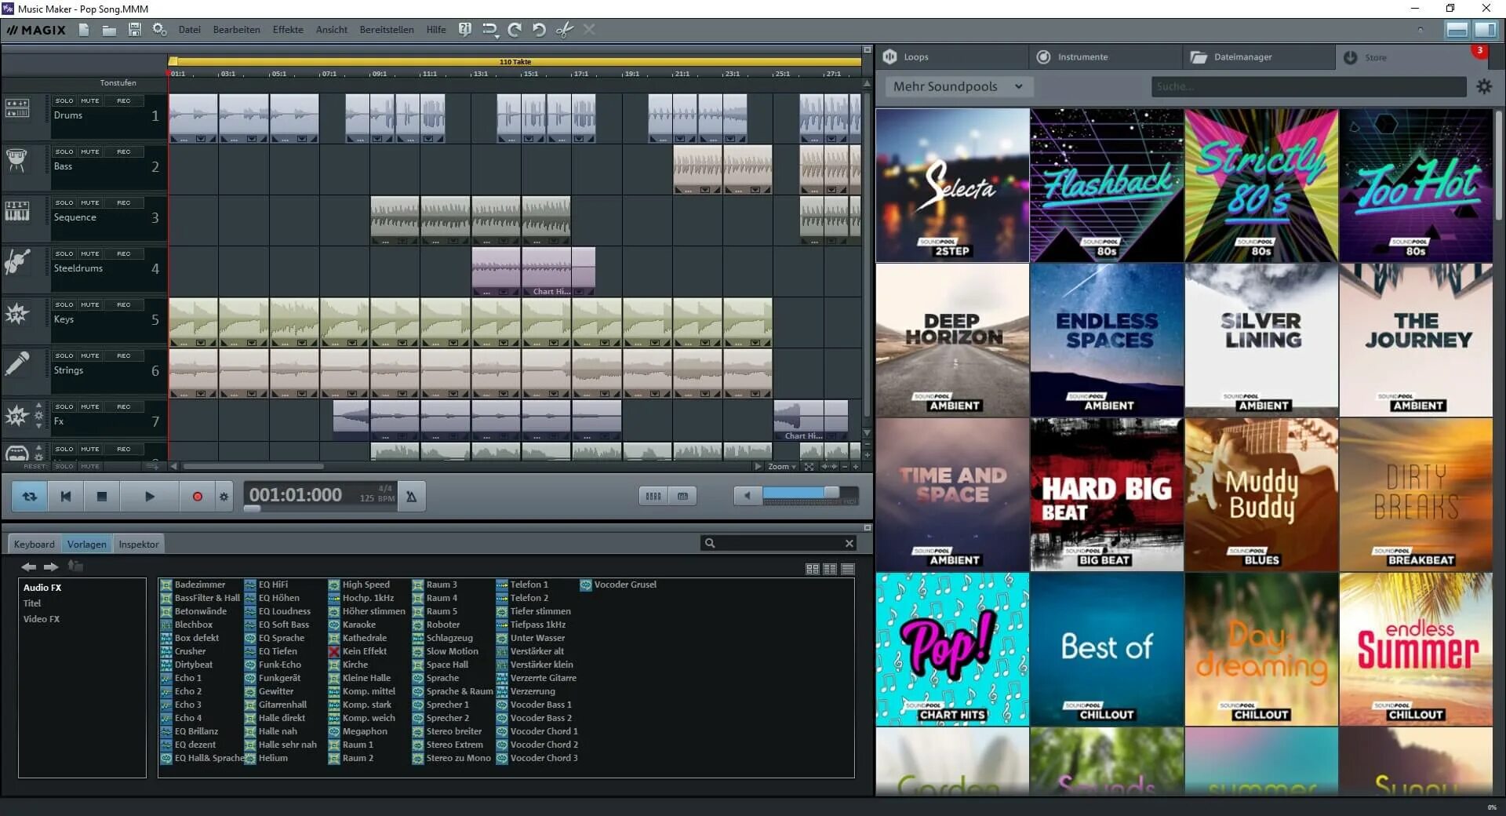Start recording with the record button

point(198,497)
